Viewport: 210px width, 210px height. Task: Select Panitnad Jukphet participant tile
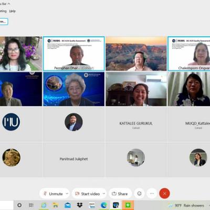(x=74, y=159)
